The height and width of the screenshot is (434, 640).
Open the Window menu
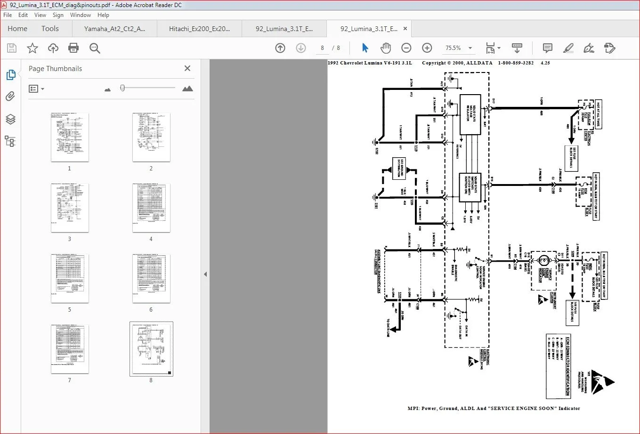[81, 15]
